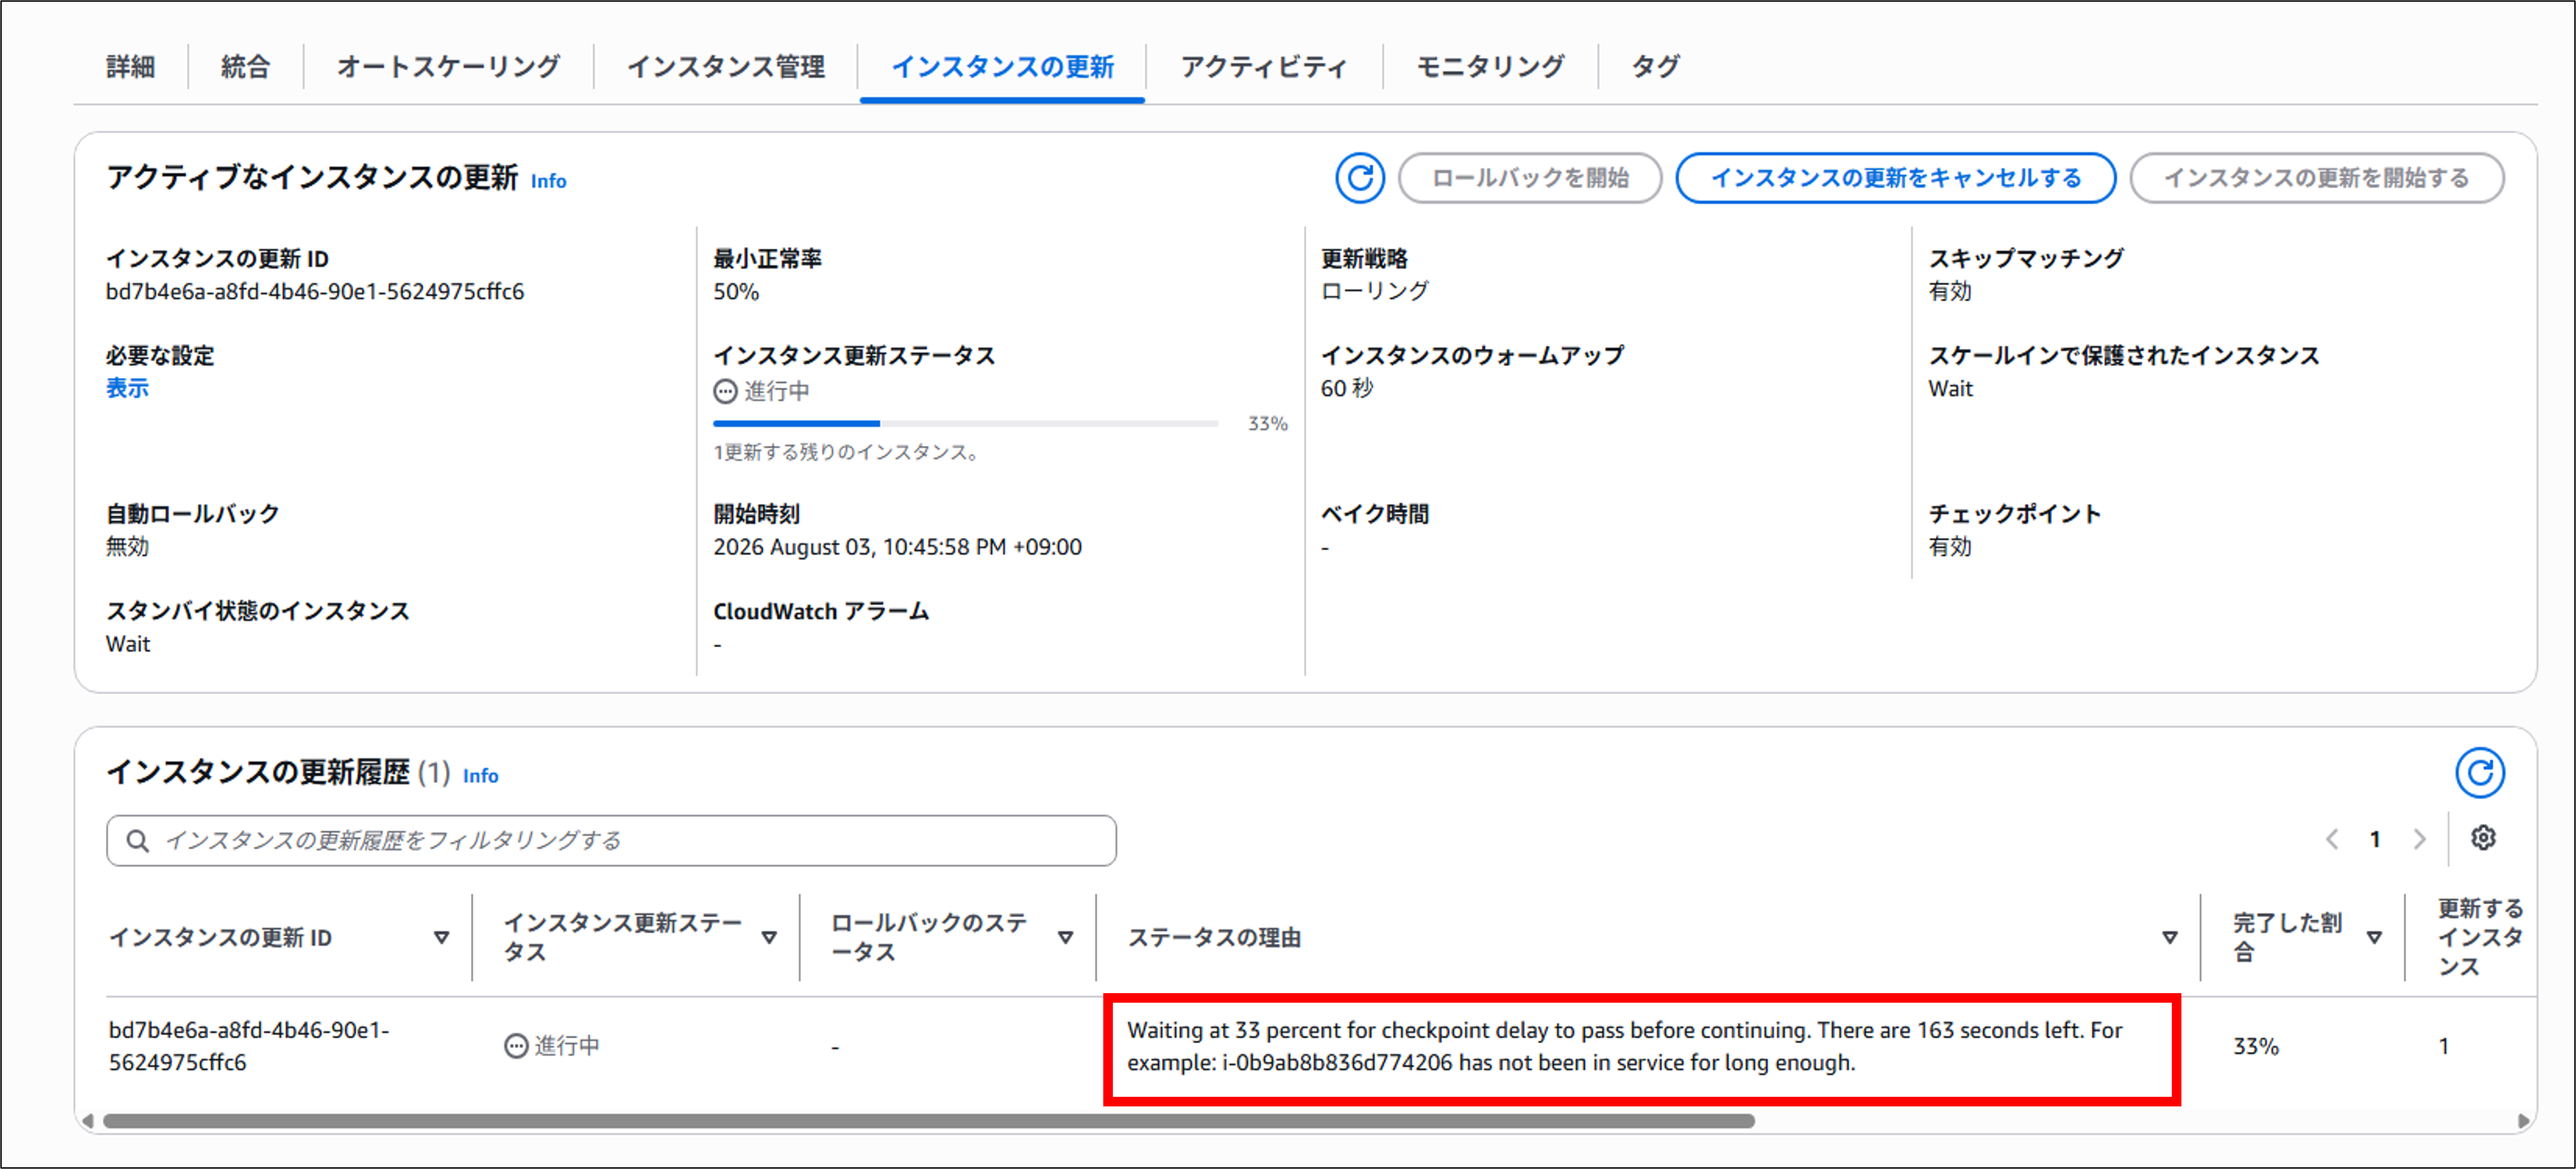Click 開始時刻 value 2026 August 03
2576x1169 pixels.
897,548
